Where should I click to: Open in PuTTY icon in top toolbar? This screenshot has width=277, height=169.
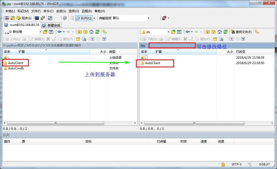[43, 18]
